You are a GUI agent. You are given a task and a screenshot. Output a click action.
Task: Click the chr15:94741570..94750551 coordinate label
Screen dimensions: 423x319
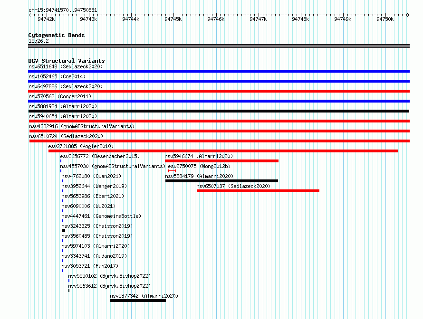pyautogui.click(x=63, y=10)
